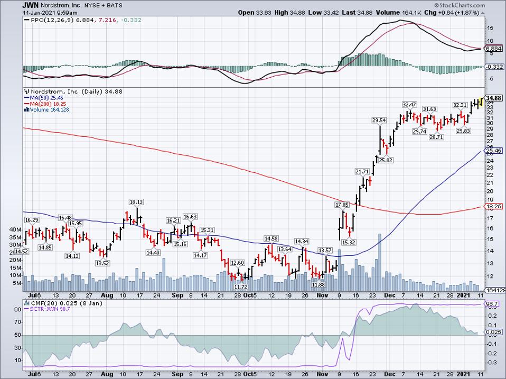
Task: Click the NYSE + BATS exchange label
Action: 105,6
